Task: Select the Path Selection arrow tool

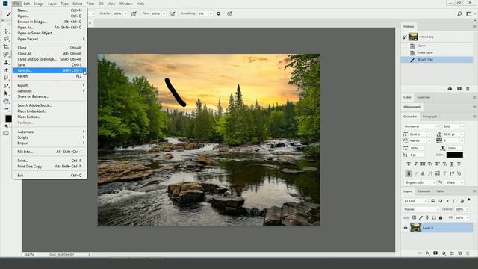Action: pyautogui.click(x=6, y=93)
